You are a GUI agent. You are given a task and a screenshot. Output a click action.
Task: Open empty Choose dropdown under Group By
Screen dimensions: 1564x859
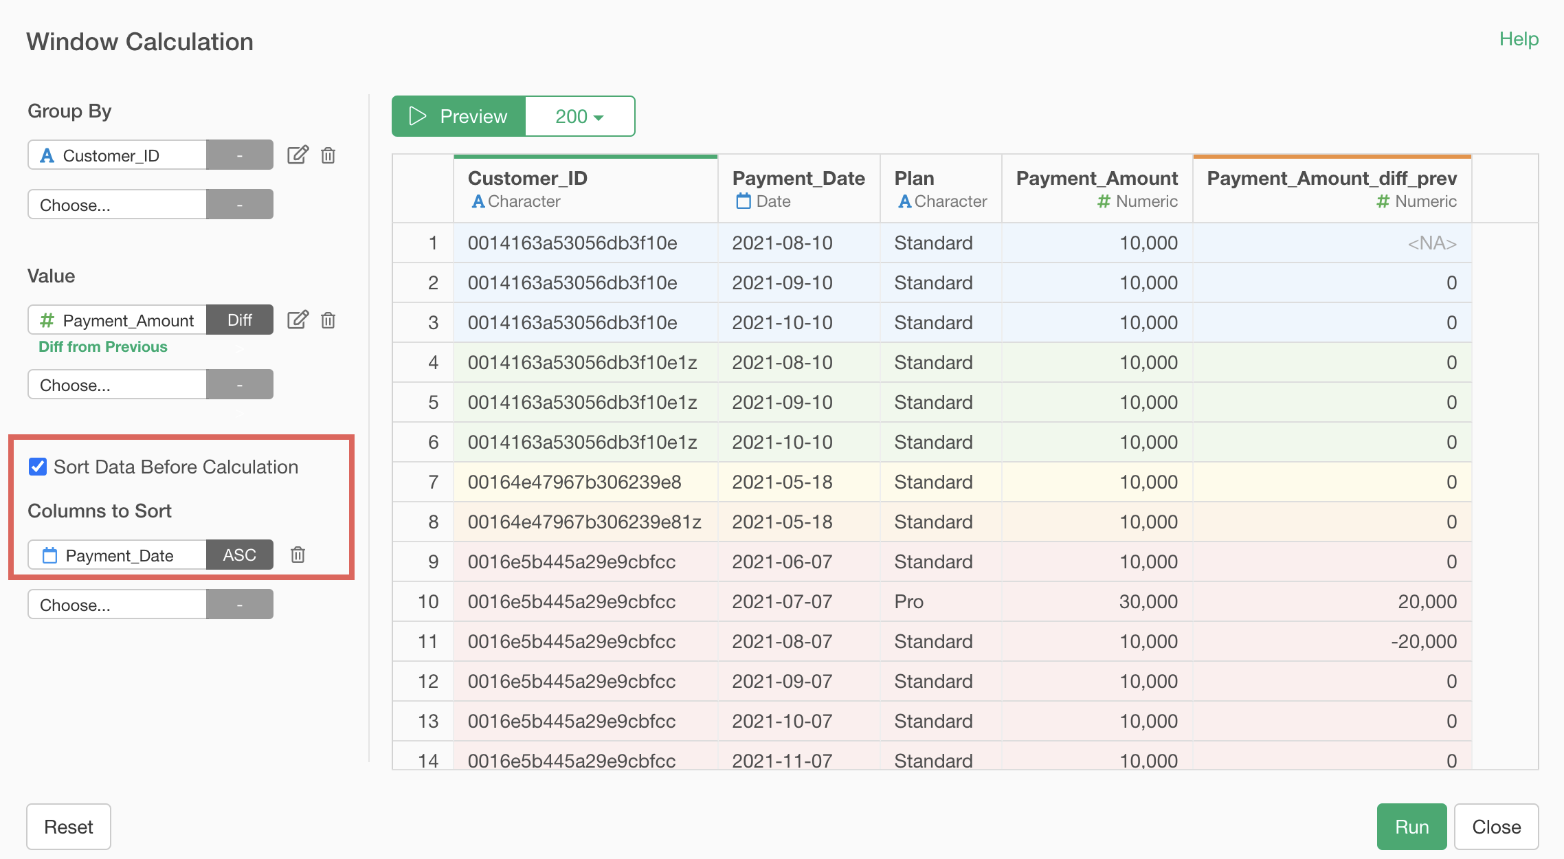(117, 205)
